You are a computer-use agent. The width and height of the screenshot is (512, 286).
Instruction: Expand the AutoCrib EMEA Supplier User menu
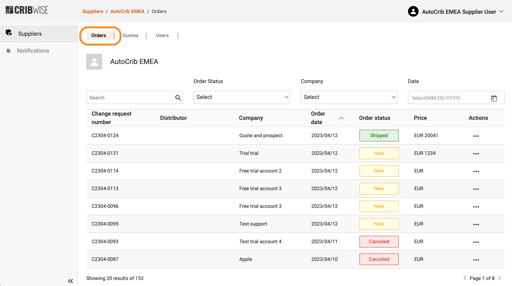(501, 12)
